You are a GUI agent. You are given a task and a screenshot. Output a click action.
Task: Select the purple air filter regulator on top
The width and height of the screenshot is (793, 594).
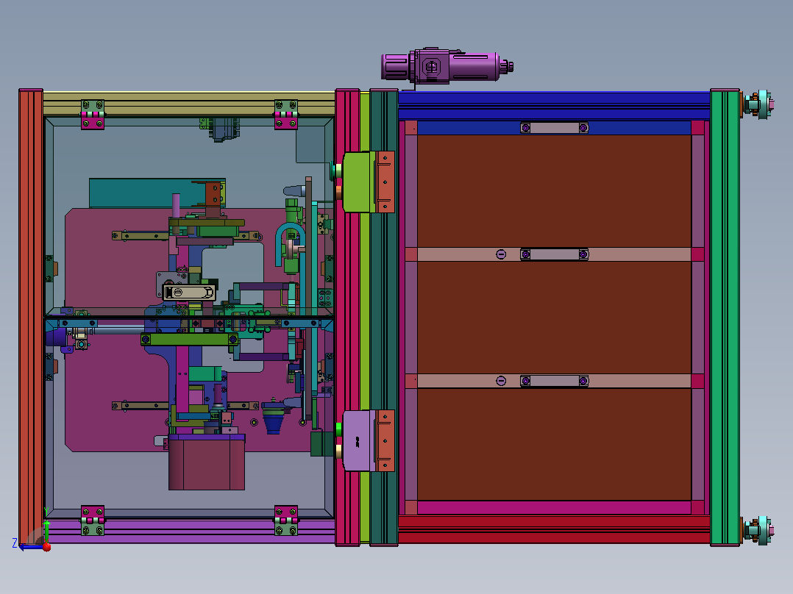point(447,65)
